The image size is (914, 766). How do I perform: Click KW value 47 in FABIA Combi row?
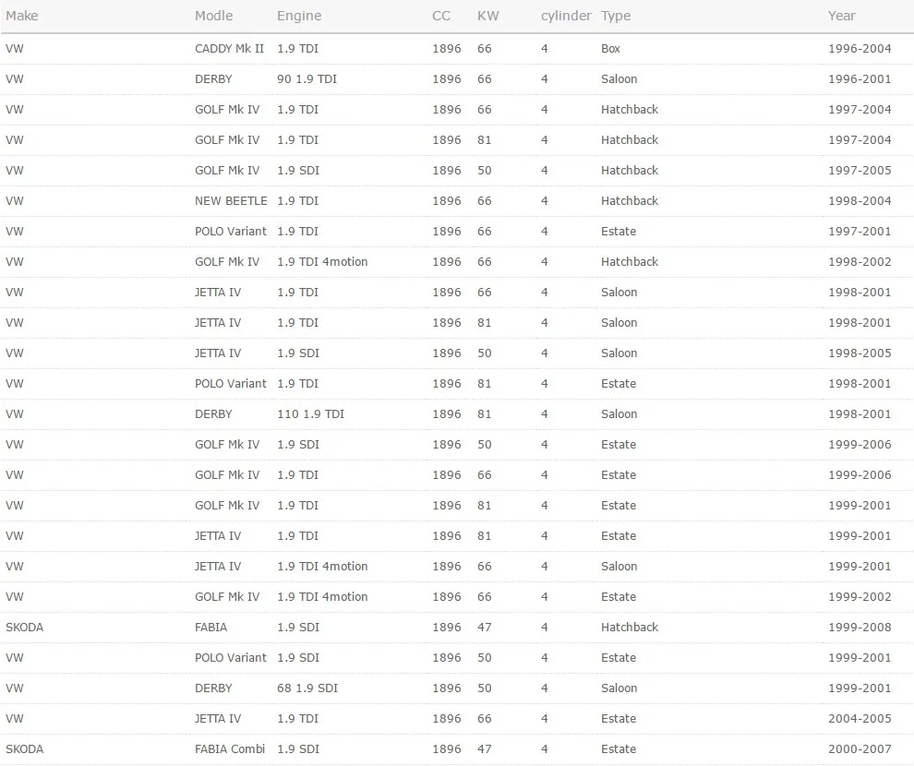pos(485,749)
